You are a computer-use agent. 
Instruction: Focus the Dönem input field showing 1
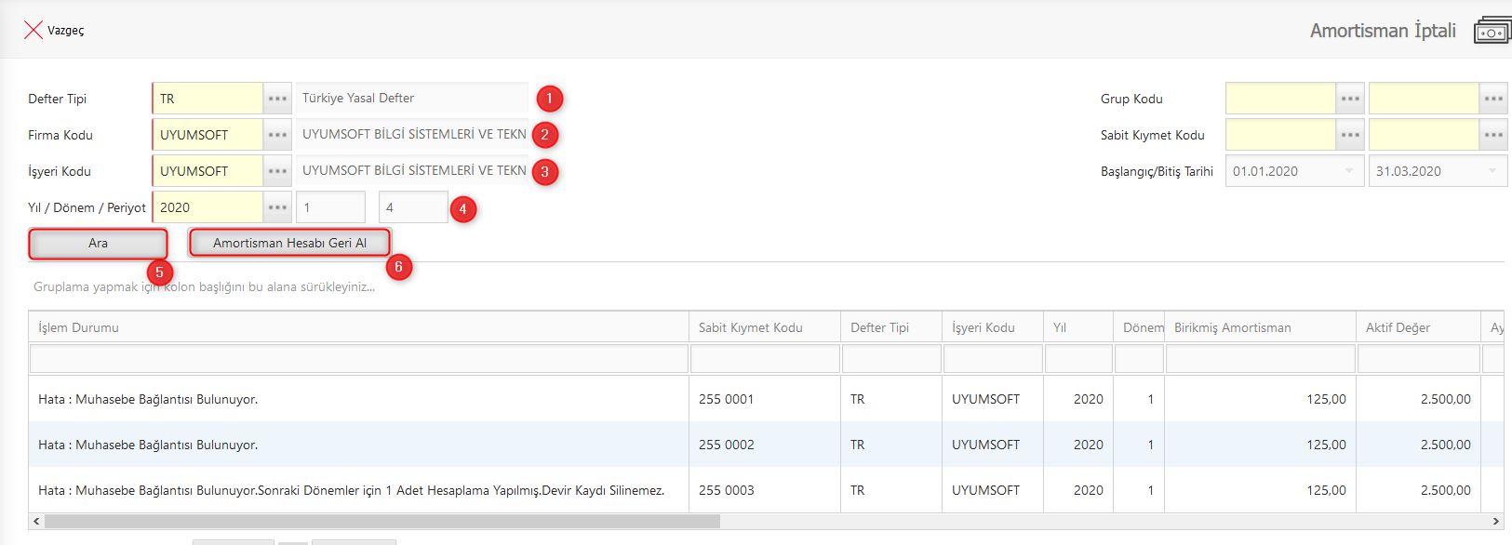[330, 207]
